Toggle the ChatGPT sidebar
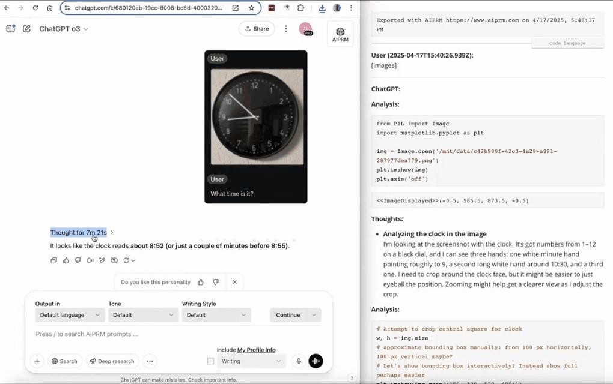The width and height of the screenshot is (613, 384). pos(11,28)
